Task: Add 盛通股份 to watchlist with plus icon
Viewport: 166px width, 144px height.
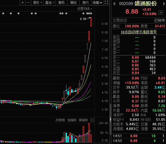Action: click(x=161, y=12)
